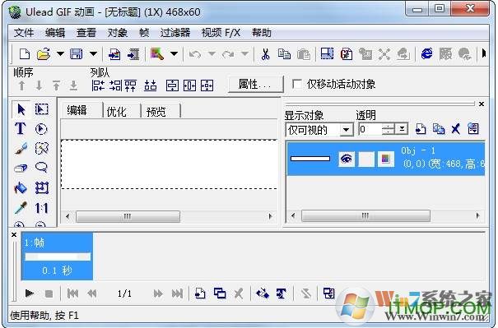Go to first frame button
498x328 pixels.
pos(72,293)
